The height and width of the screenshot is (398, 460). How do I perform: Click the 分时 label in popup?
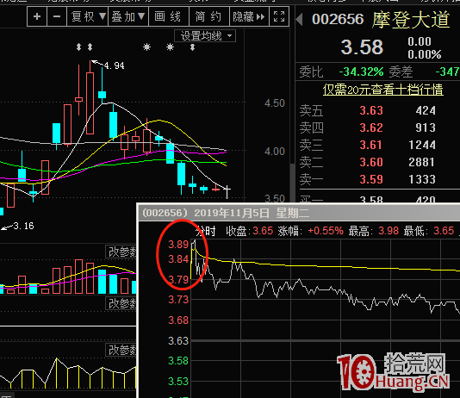tap(206, 232)
